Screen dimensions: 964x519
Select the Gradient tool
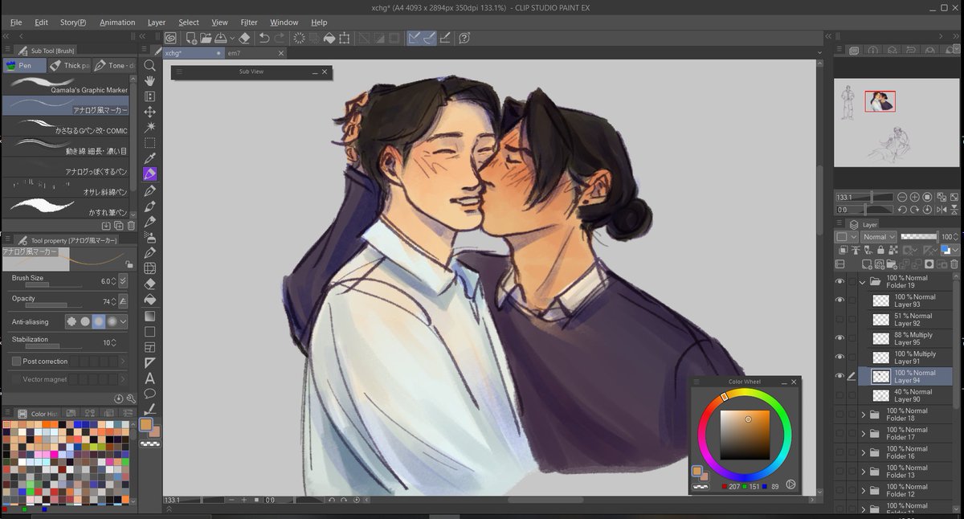(149, 315)
